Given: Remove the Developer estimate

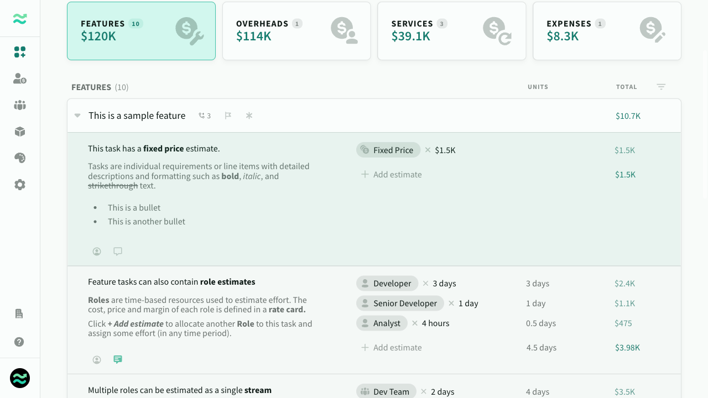Looking at the screenshot, I should coord(425,283).
